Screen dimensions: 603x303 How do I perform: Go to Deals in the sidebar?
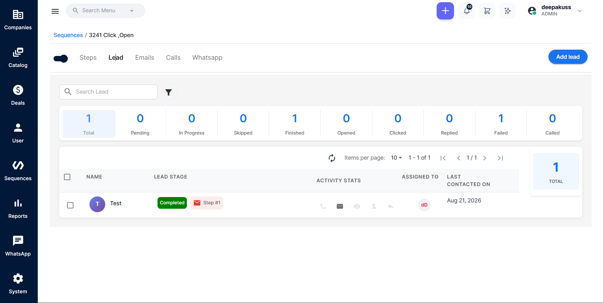click(x=18, y=95)
